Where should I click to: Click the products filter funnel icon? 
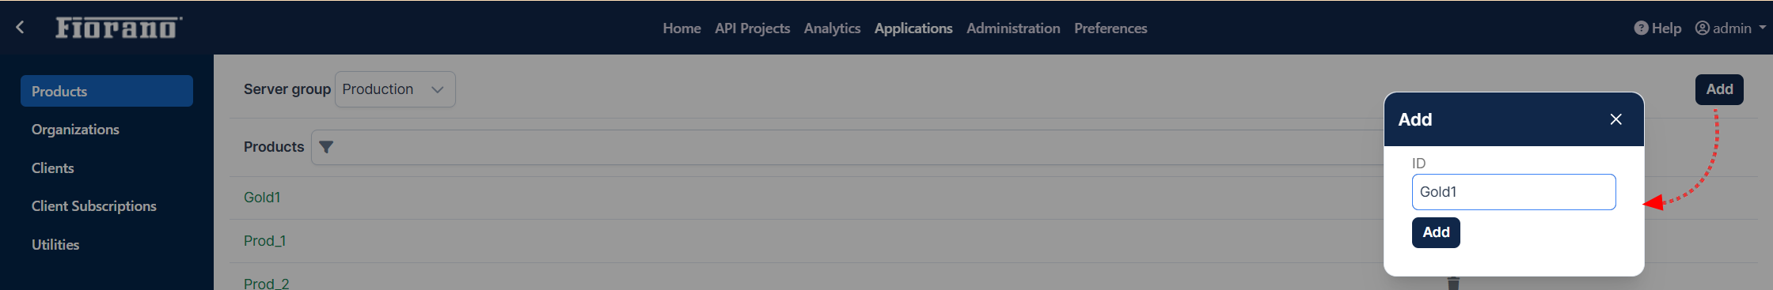pyautogui.click(x=326, y=147)
